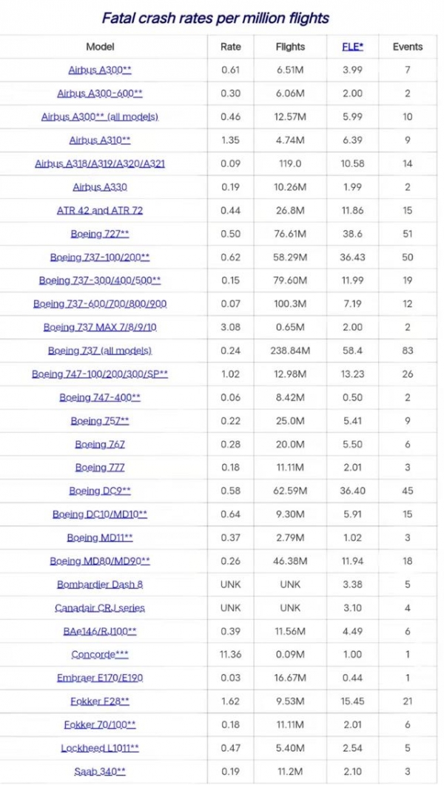
Task: Open the Boeing 737-300/400/500** link
Action: [x=100, y=280]
